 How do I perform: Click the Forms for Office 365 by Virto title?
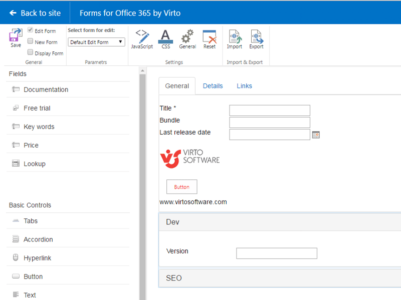(x=130, y=13)
